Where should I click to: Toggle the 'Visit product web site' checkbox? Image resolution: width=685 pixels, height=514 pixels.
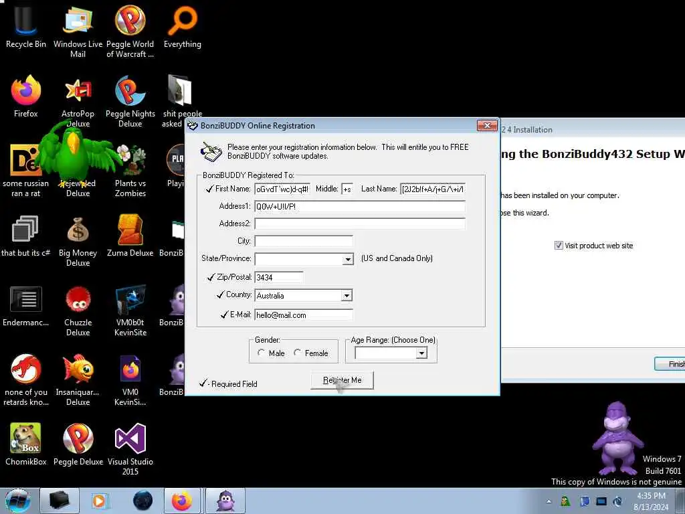point(559,246)
